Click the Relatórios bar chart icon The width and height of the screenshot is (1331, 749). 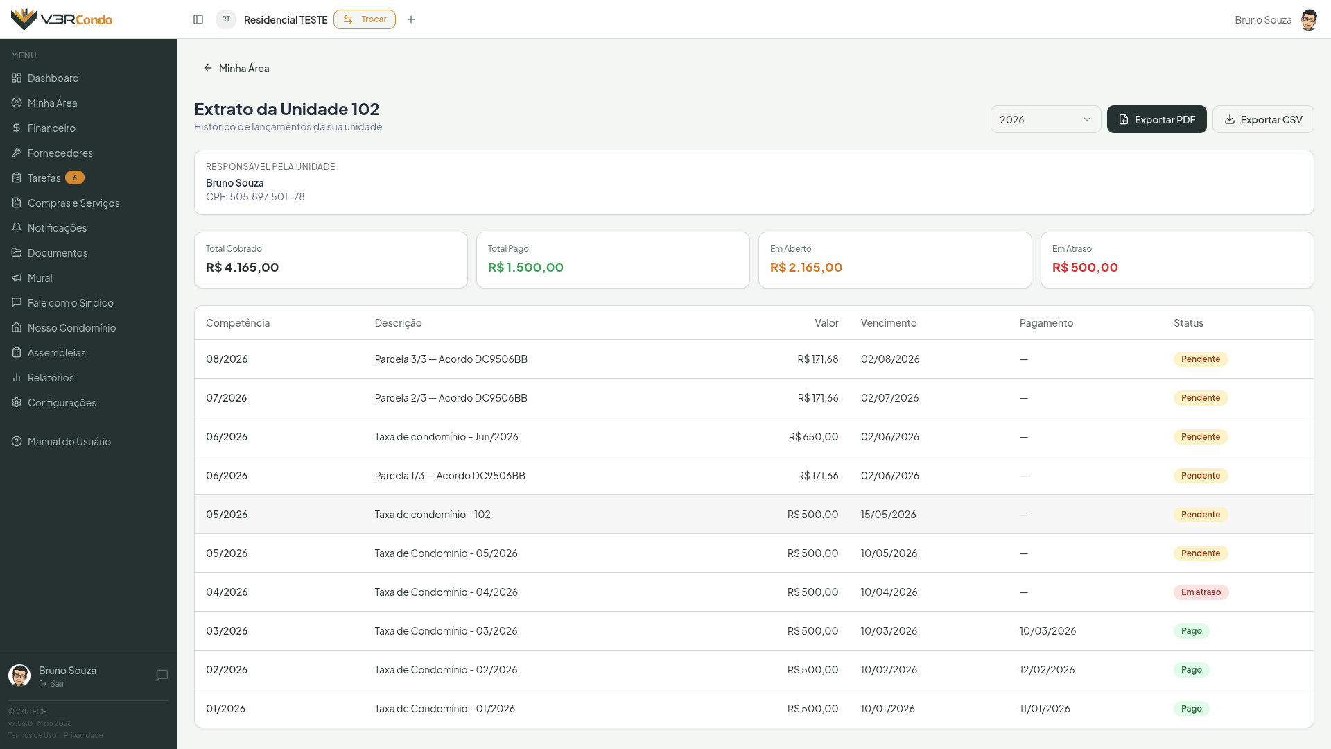click(x=17, y=377)
